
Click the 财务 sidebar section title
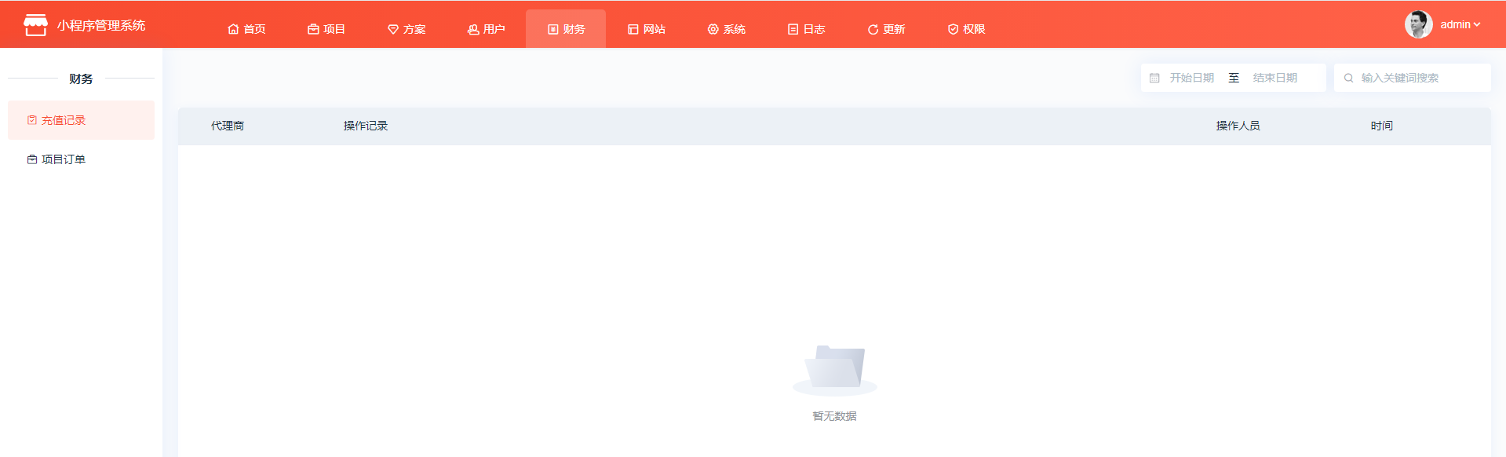pyautogui.click(x=81, y=79)
